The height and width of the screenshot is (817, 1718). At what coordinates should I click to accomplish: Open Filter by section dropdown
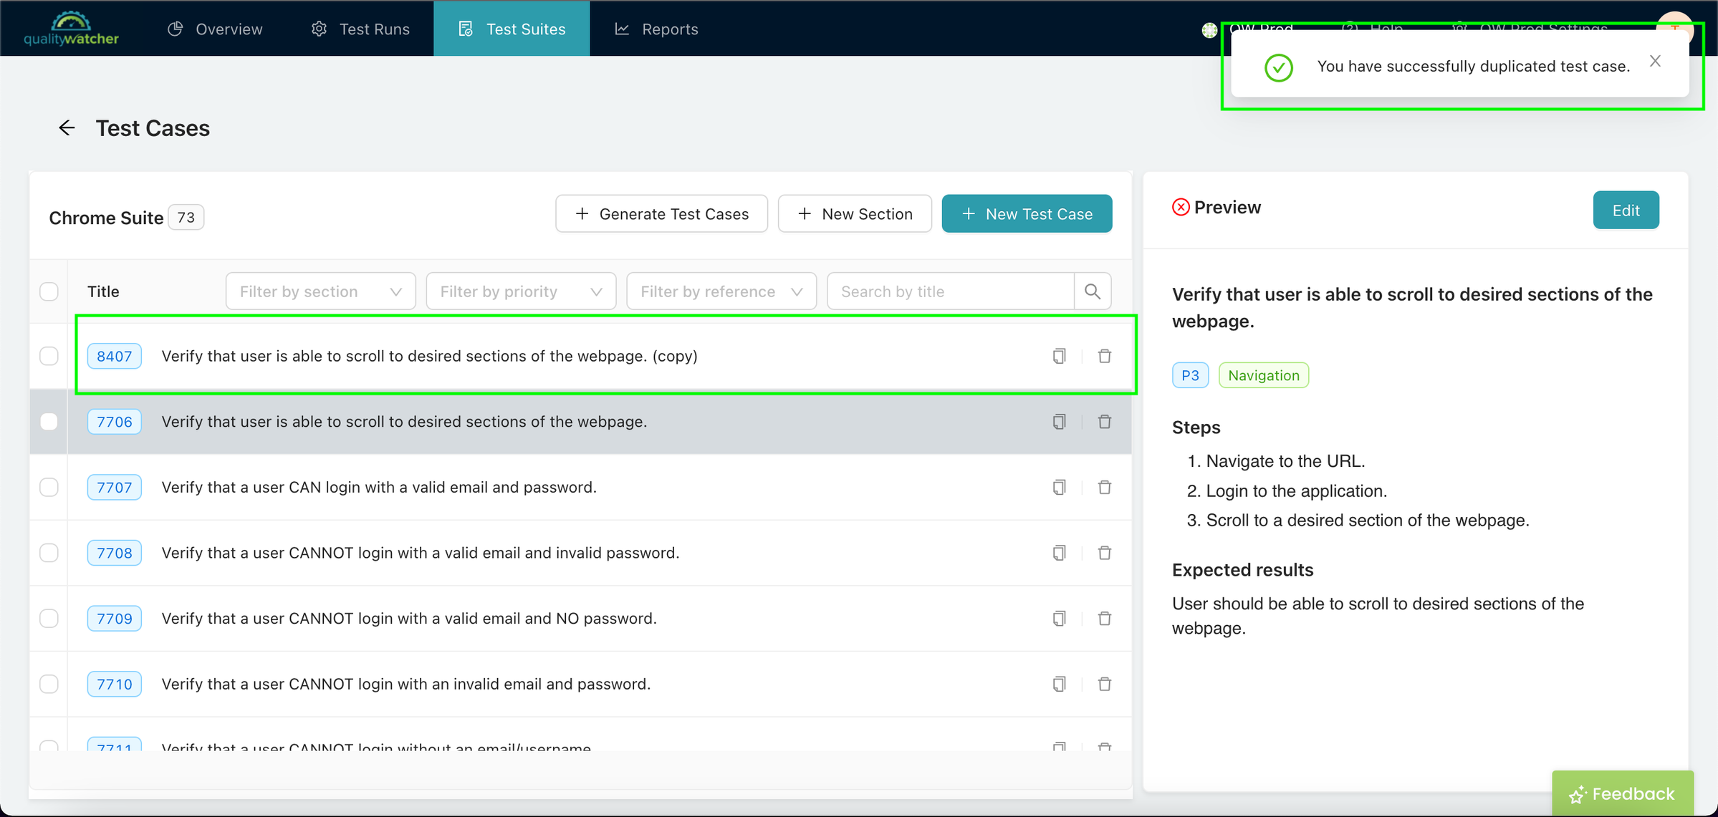point(320,291)
